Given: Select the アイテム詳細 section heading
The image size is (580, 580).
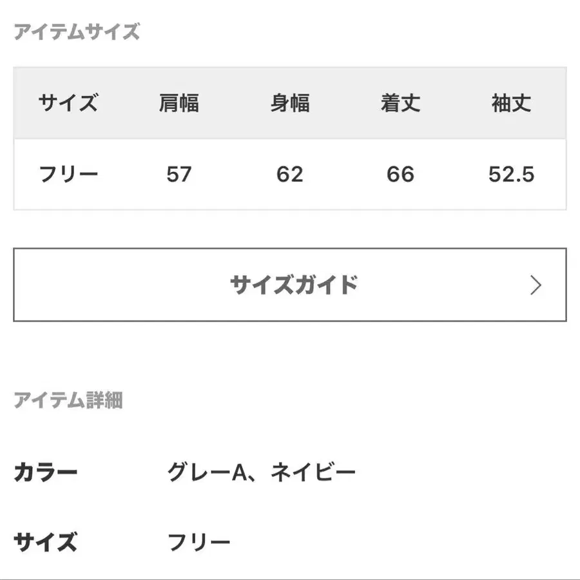Looking at the screenshot, I should [68, 400].
